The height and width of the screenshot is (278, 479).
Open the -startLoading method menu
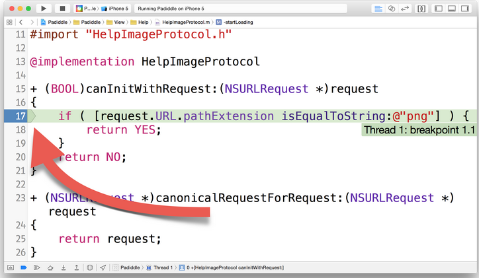234,22
